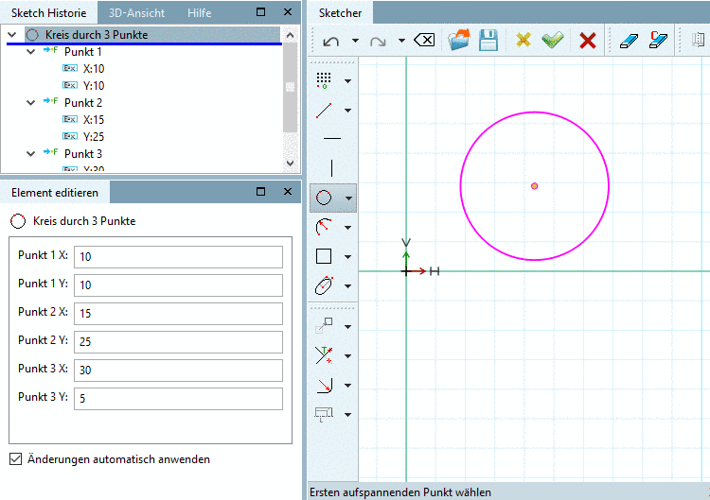Open the redo history dropdown arrow
Viewport: 710px width, 500px height.
click(401, 41)
